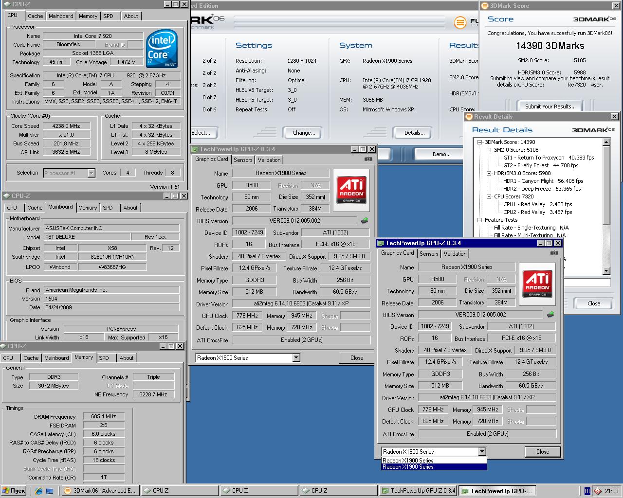Screen dimensions: 623x498
Task: Click the orange 3DMark icon in the Result Details title bar
Action: [469, 117]
